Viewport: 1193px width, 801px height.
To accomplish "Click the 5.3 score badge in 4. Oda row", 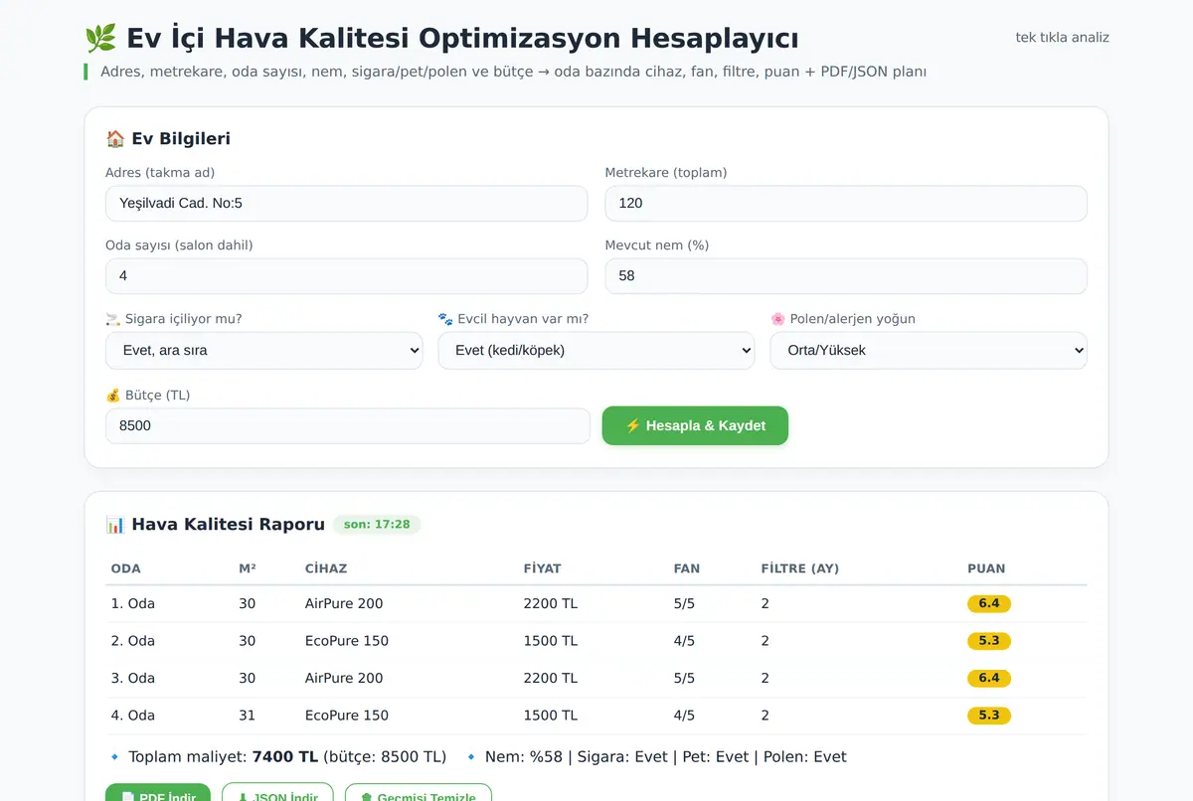I will point(989,716).
